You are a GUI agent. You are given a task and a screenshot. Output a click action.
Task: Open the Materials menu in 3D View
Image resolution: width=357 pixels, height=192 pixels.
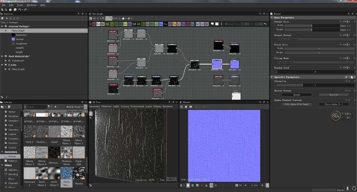(x=106, y=106)
